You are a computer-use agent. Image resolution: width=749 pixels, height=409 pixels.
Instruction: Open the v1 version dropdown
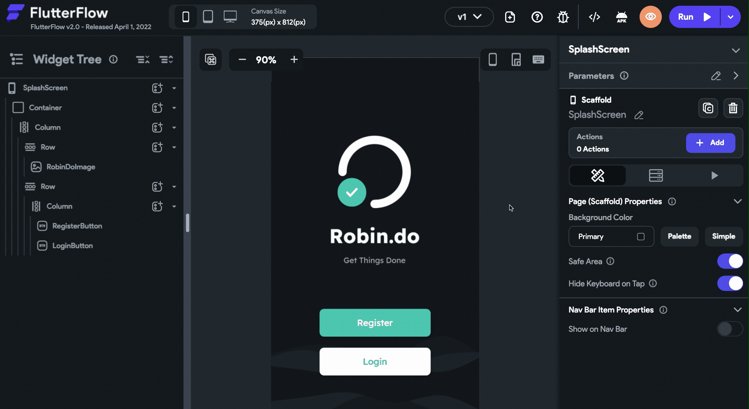469,17
